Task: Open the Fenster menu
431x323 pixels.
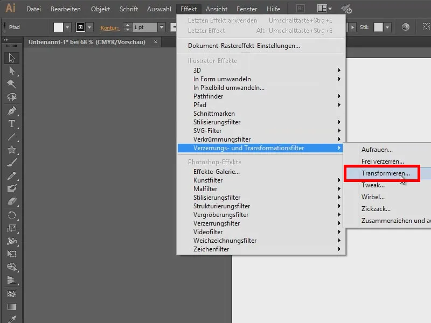Action: [247, 9]
